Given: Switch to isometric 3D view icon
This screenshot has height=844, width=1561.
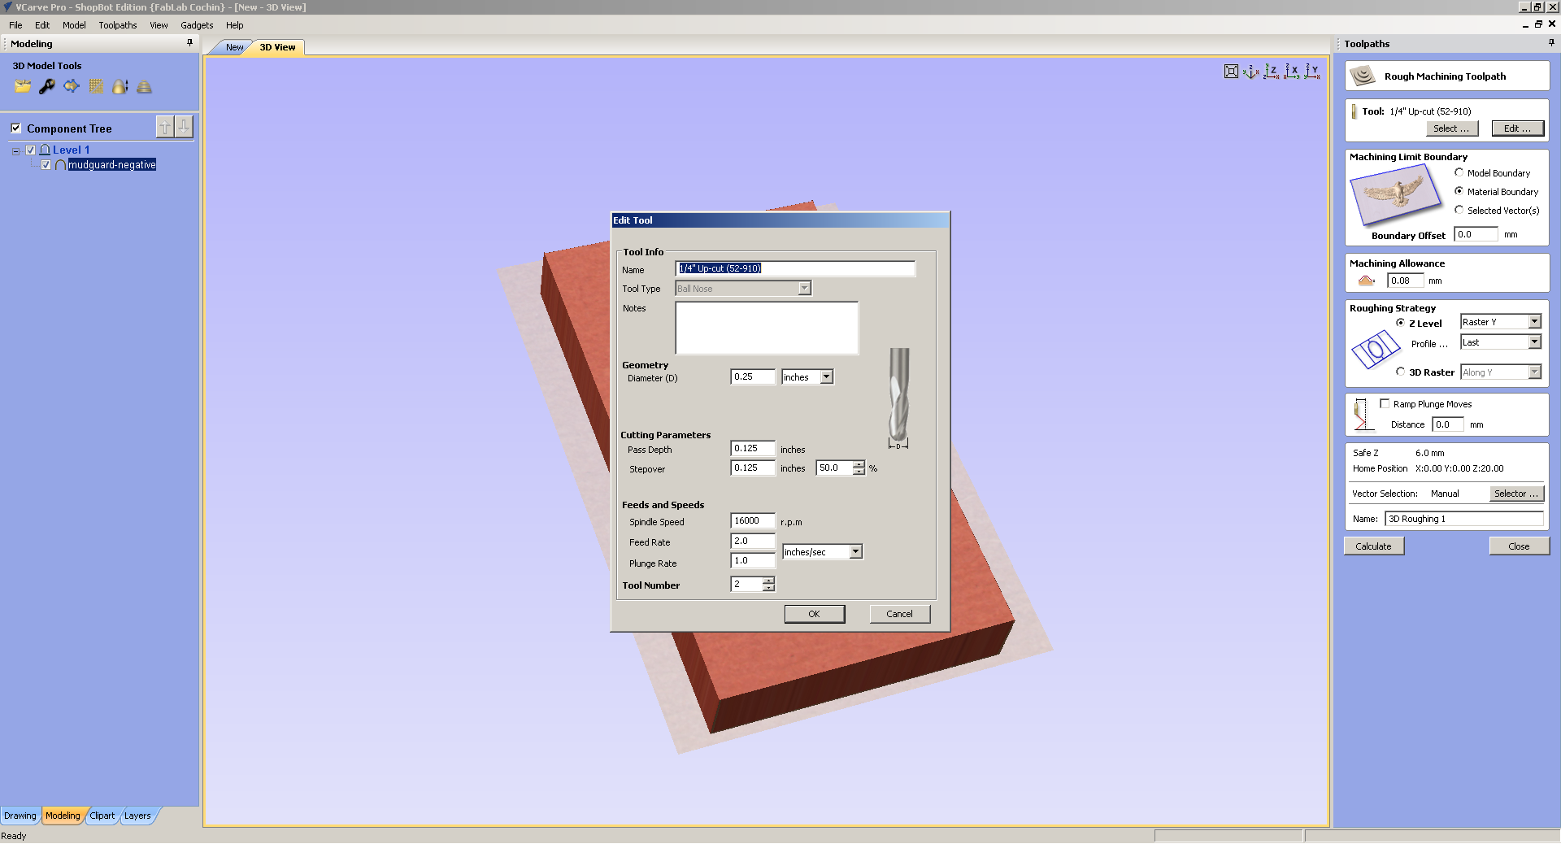Looking at the screenshot, I should tap(1251, 72).
